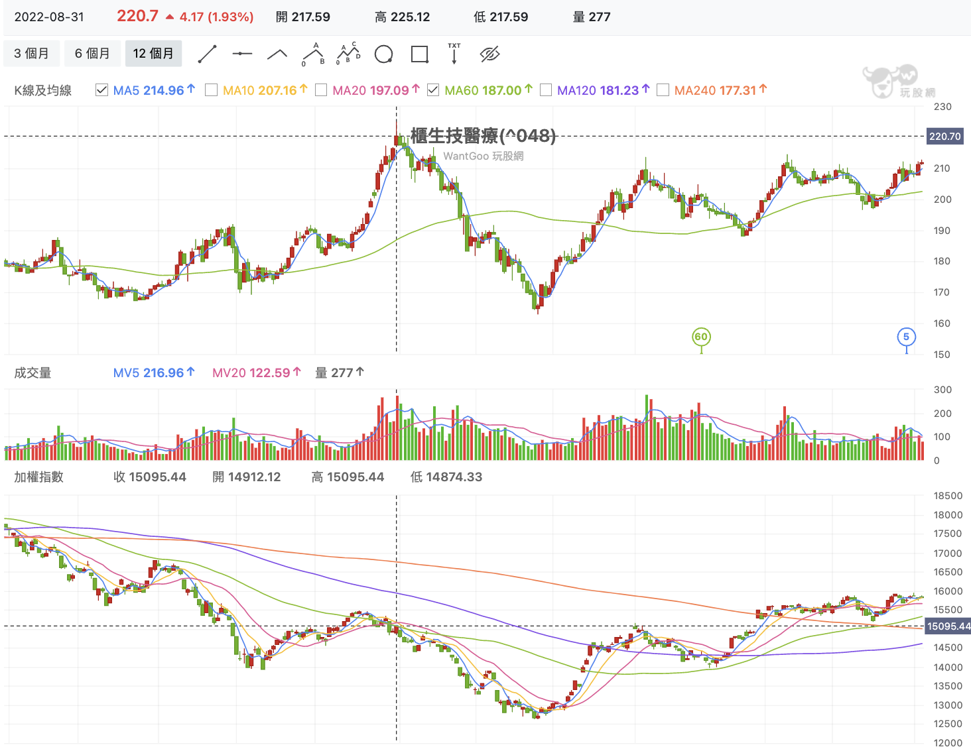The width and height of the screenshot is (971, 753).
Task: Click the 2022-08-31 date in header
Action: 50,17
